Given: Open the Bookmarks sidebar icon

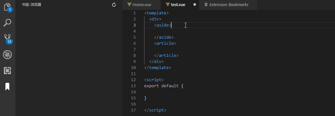Looking at the screenshot, I should [7, 87].
